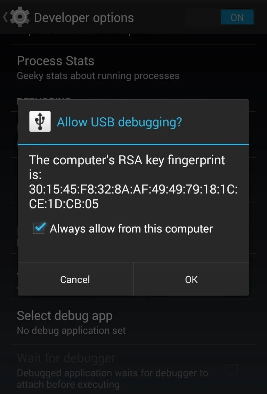The width and height of the screenshot is (267, 394).
Task: Click the Allow USB debugging? dialog title
Action: pyautogui.click(x=119, y=122)
